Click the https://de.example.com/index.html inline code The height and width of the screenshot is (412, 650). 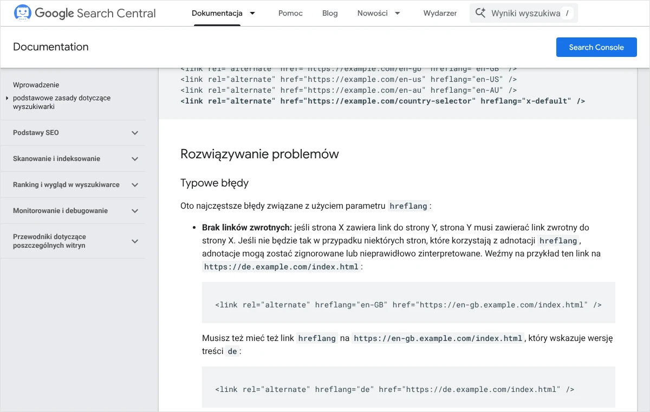tap(281, 267)
